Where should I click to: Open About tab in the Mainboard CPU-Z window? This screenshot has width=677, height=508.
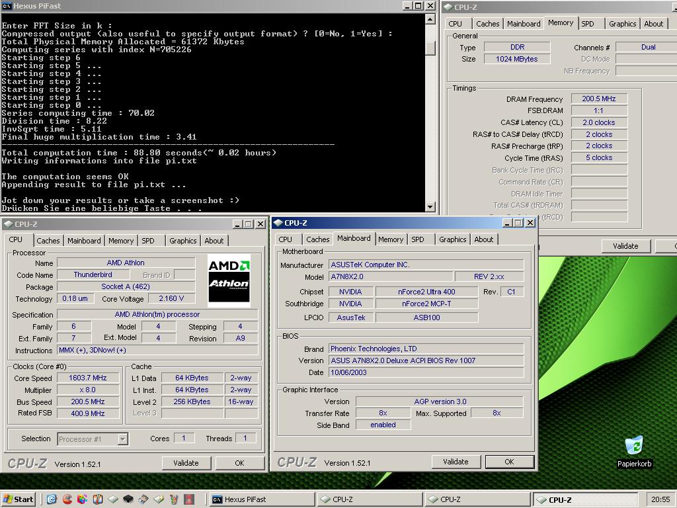click(x=483, y=239)
